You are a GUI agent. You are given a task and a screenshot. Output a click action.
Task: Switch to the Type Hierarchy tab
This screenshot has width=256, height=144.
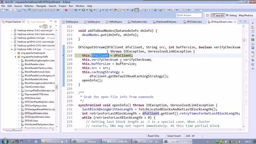(36, 22)
